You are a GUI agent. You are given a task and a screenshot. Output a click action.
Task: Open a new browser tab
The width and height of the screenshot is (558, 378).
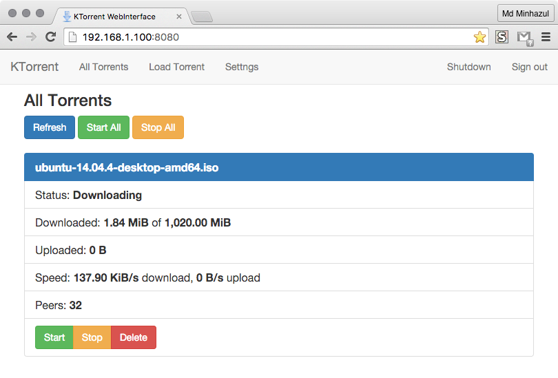point(202,17)
